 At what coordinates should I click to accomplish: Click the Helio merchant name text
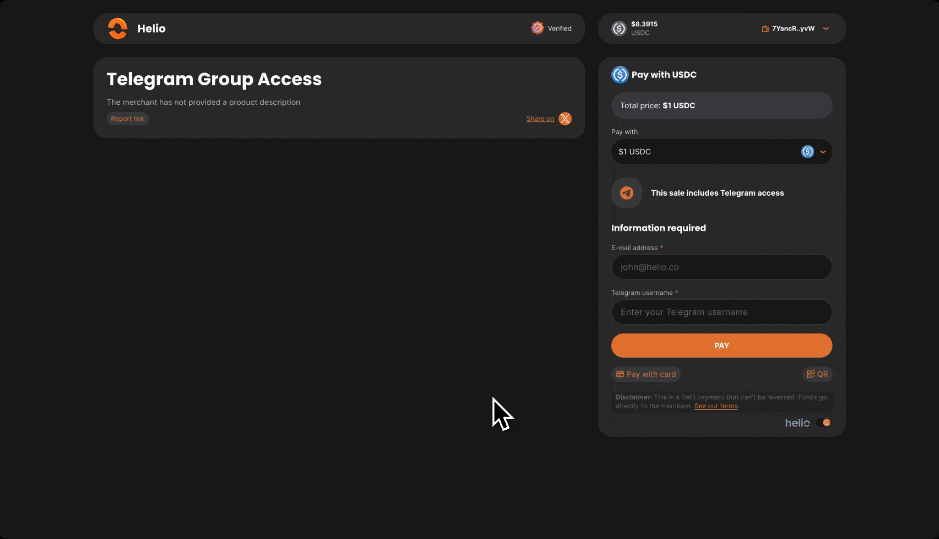pos(151,28)
